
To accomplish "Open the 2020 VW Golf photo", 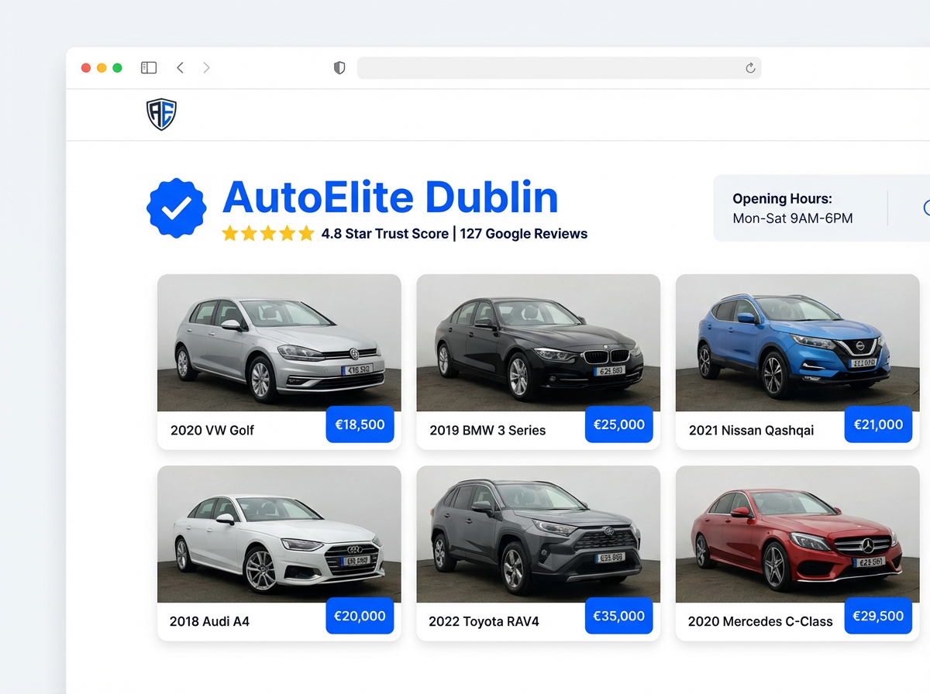I will click(x=279, y=342).
